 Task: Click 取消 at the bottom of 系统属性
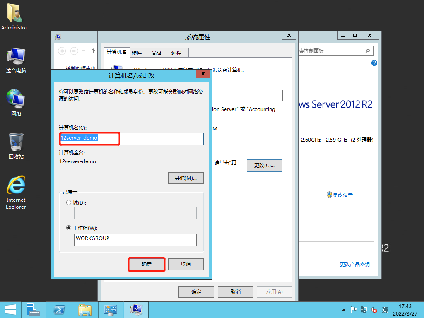click(236, 292)
